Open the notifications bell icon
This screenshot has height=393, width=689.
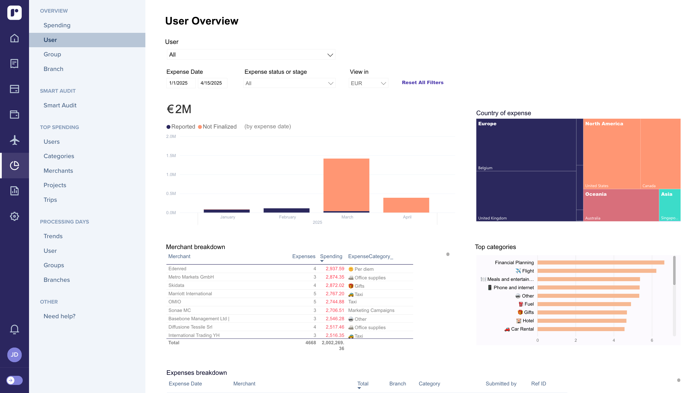[x=14, y=329]
